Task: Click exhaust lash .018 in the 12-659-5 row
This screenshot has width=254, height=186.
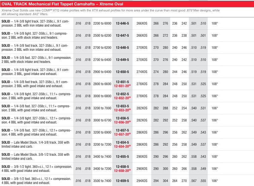Action: pyautogui.click(x=87, y=181)
